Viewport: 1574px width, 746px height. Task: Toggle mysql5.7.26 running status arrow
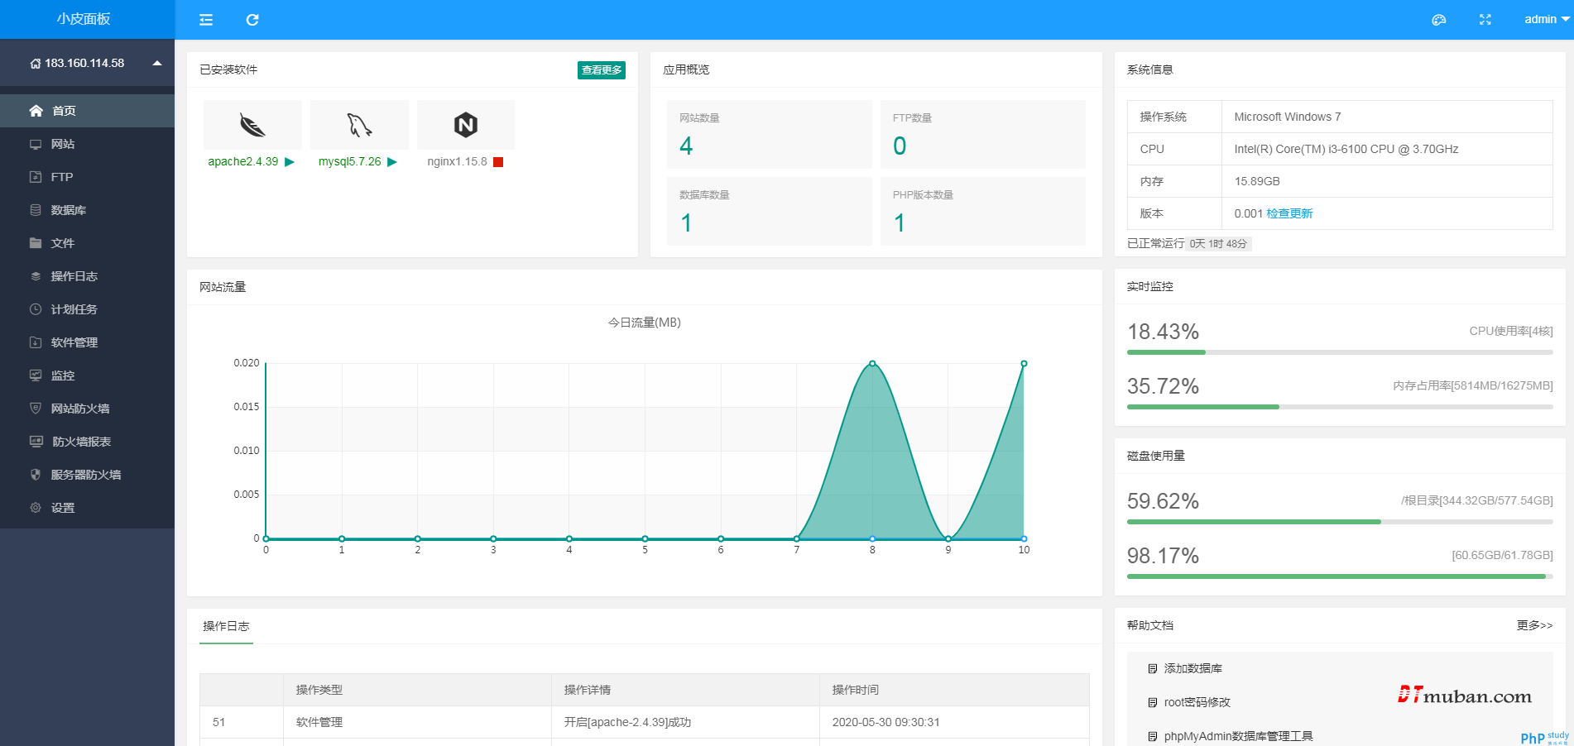392,162
